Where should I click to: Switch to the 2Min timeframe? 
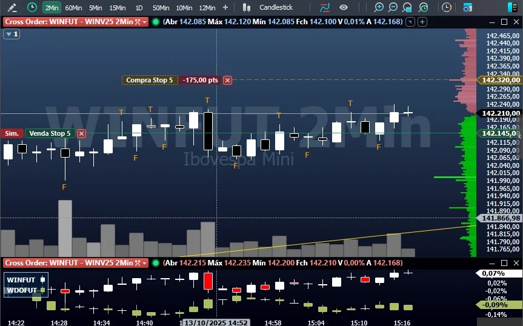coord(52,8)
